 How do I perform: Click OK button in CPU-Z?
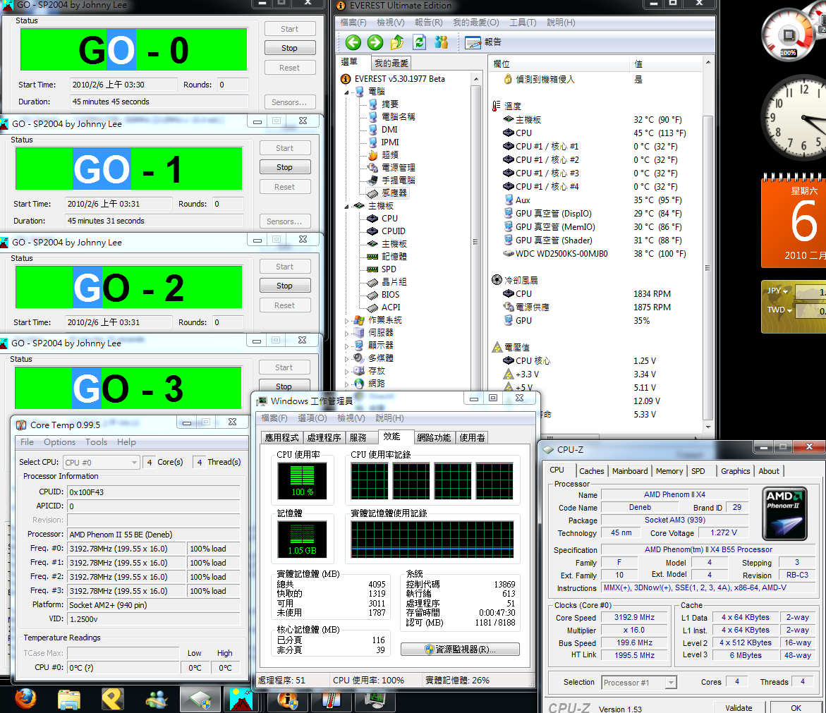coord(796,708)
